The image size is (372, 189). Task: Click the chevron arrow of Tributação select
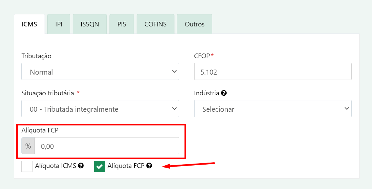pos(174,71)
